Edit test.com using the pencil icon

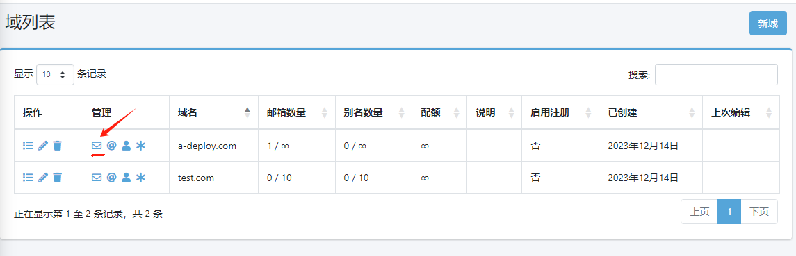[43, 177]
